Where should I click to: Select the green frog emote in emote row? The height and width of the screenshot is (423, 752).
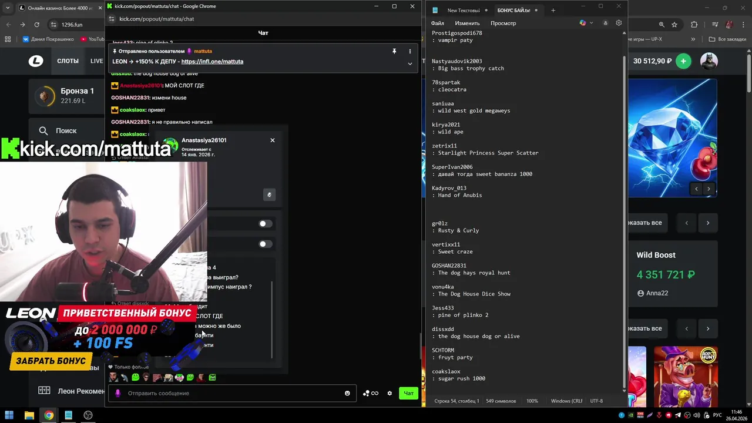[x=135, y=377]
